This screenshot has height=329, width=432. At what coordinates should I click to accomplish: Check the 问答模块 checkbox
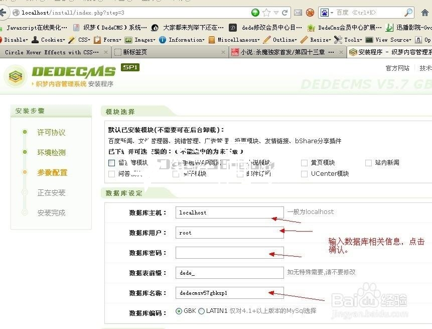pyautogui.click(x=111, y=174)
